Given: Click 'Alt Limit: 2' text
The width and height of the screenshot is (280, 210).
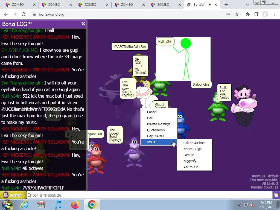Looking at the screenshot, I should 270,183.
